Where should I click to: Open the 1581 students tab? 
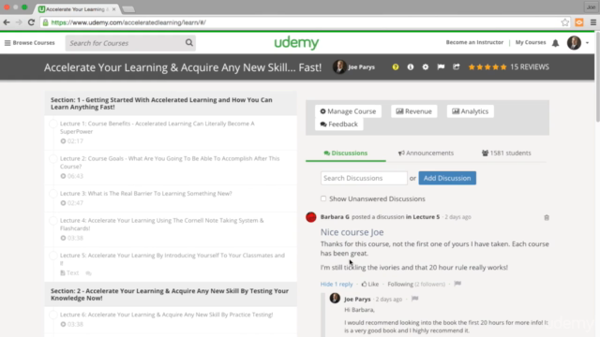506,153
